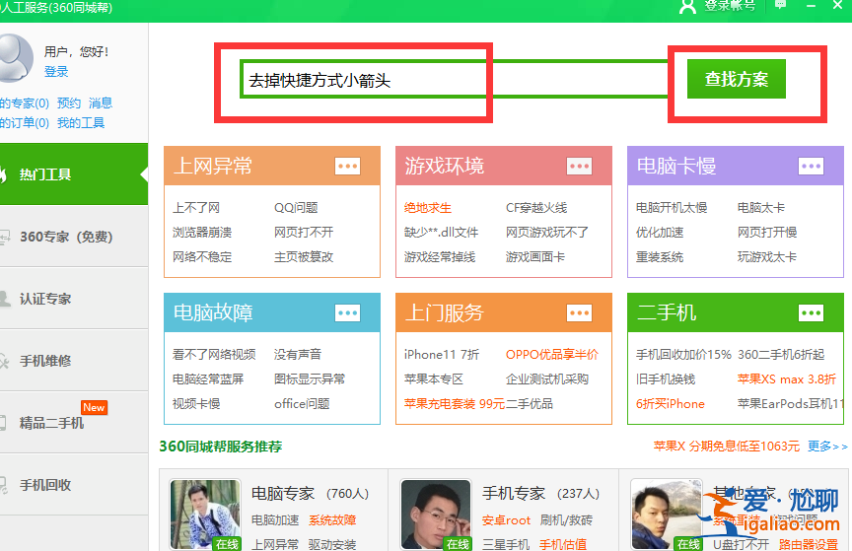Click the 更多>> link
This screenshot has height=551, width=852.
click(x=827, y=447)
